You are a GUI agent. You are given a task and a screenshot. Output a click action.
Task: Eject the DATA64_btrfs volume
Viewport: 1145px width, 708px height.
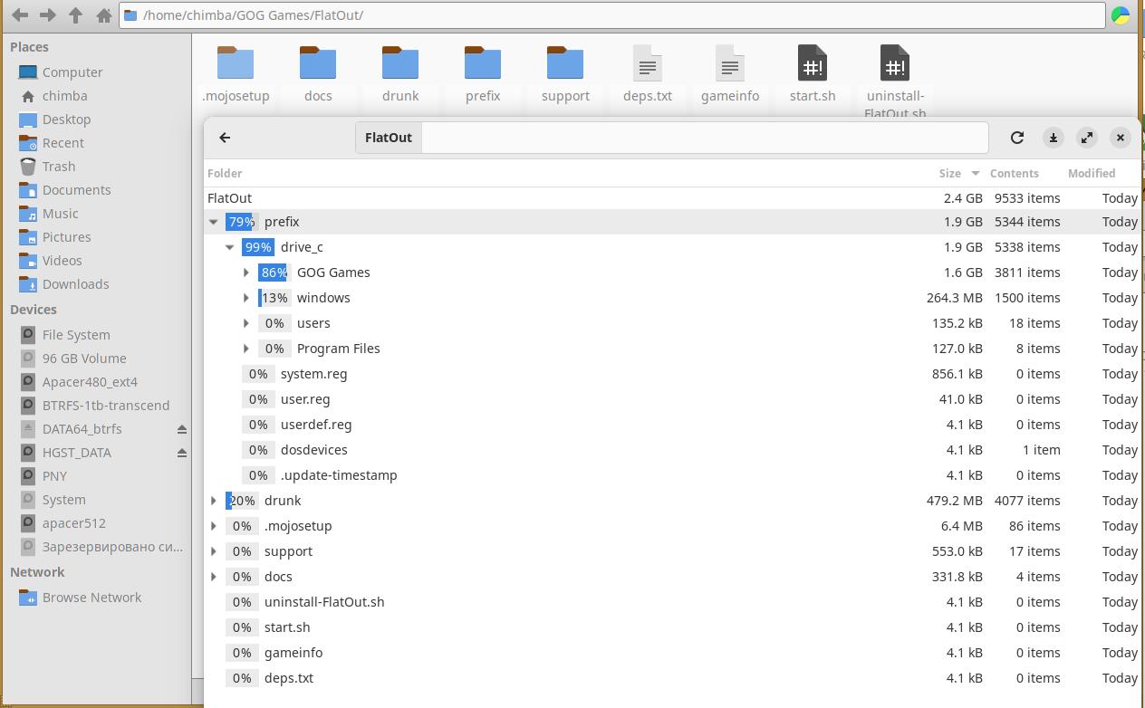pyautogui.click(x=182, y=429)
